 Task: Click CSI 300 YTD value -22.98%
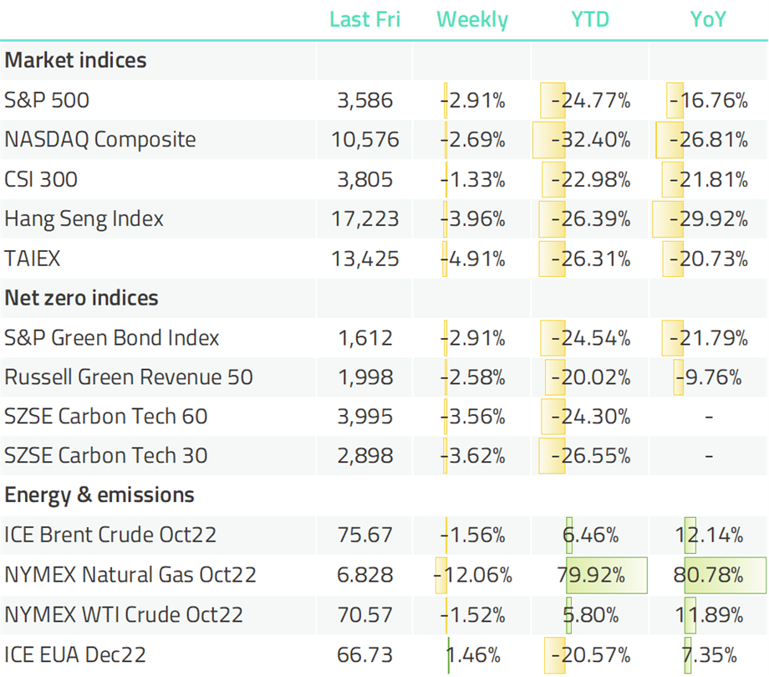(590, 180)
